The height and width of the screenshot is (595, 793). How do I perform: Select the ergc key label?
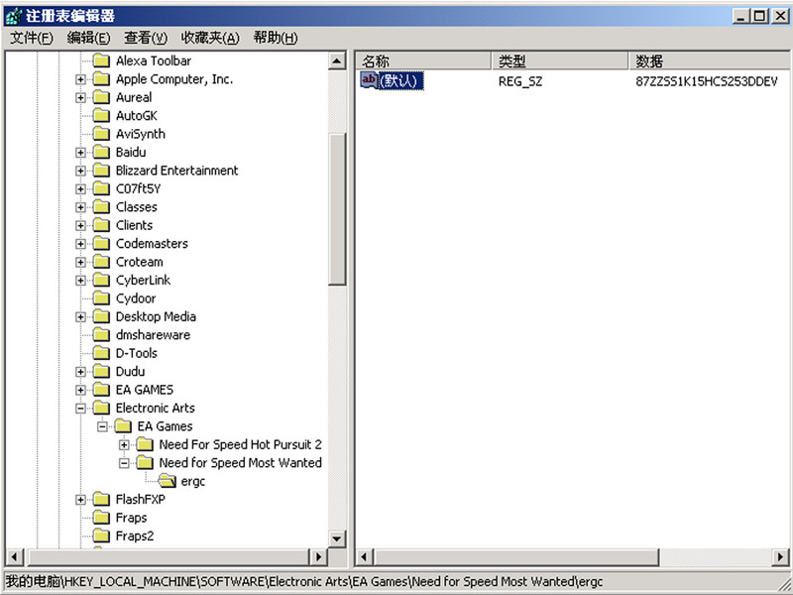(193, 481)
